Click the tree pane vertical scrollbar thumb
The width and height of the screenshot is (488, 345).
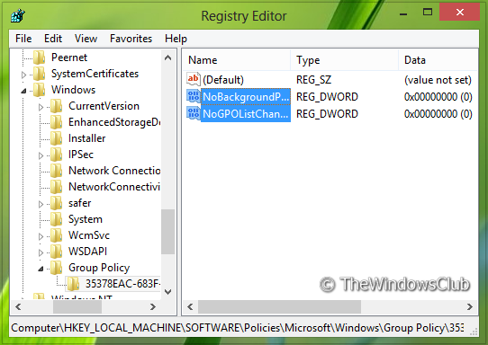pos(168,232)
